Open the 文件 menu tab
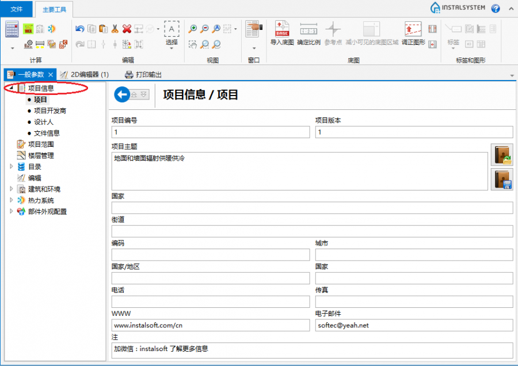This screenshot has width=518, height=366. [x=17, y=9]
